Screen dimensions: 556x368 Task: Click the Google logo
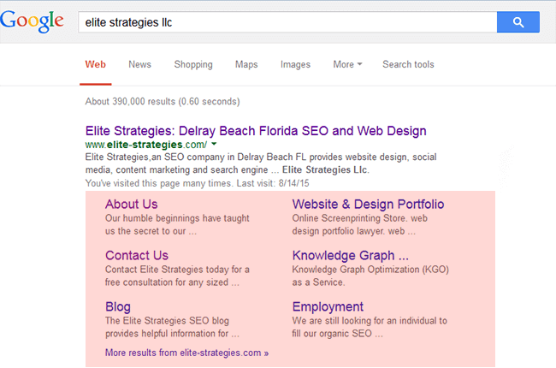point(32,22)
